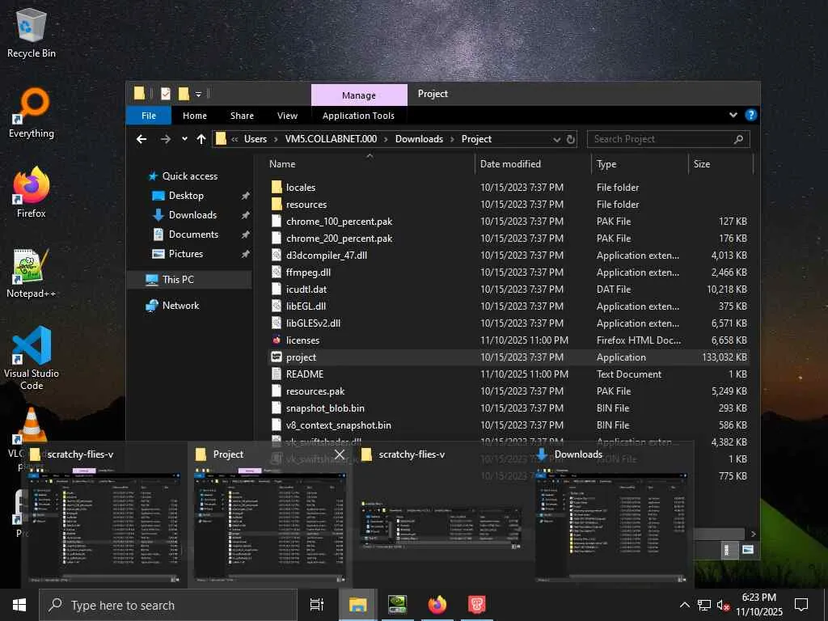Image resolution: width=828 pixels, height=621 pixels.
Task: Open Explorer Help question mark icon
Action: click(750, 115)
